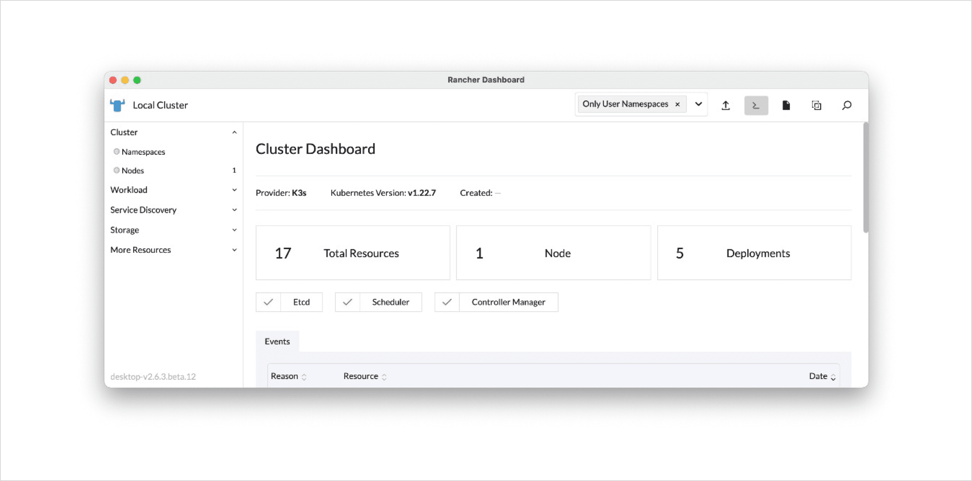
Task: Click the copy KubeConfig to clipboard icon
Action: coord(816,105)
